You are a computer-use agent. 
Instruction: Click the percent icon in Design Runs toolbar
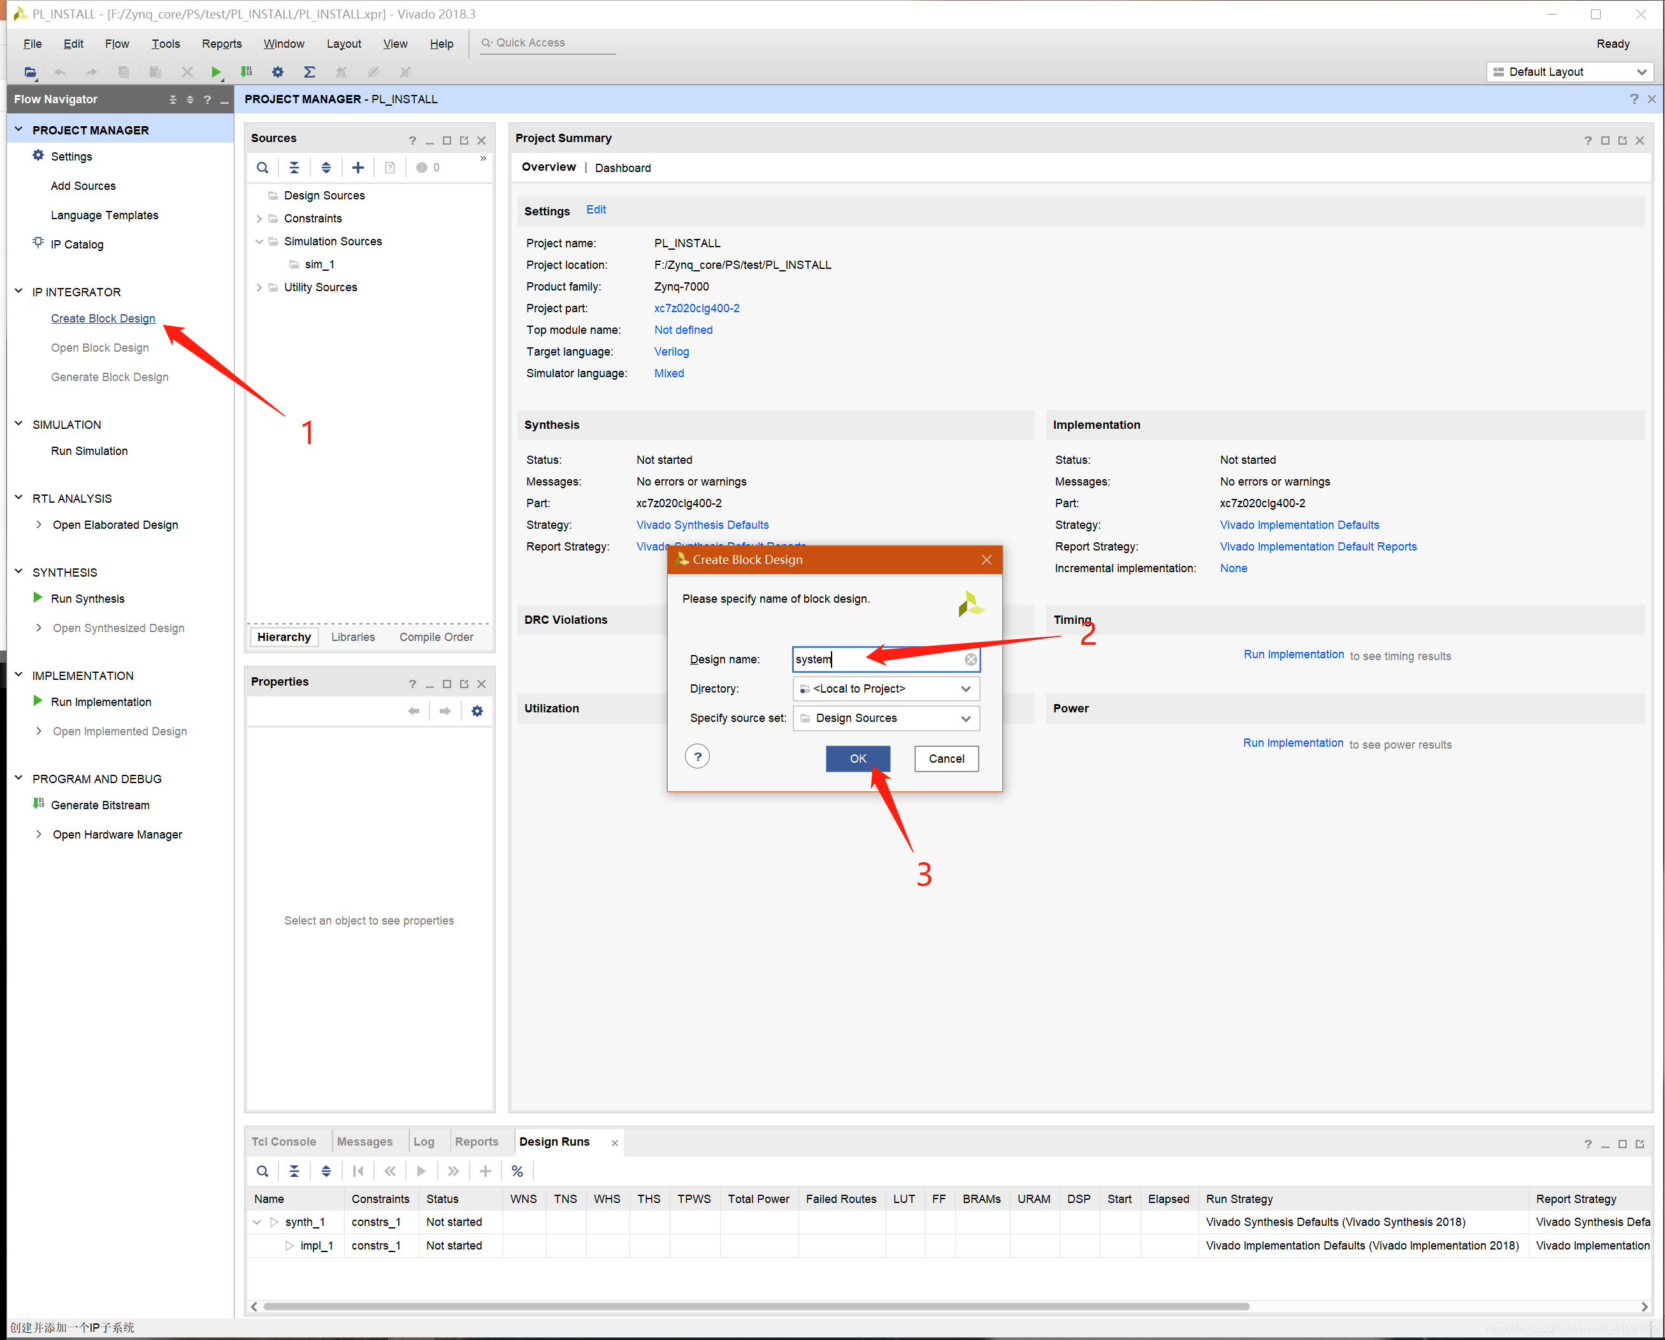pyautogui.click(x=517, y=1171)
